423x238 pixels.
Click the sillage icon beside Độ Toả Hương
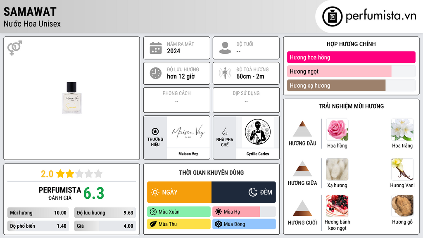225,73
